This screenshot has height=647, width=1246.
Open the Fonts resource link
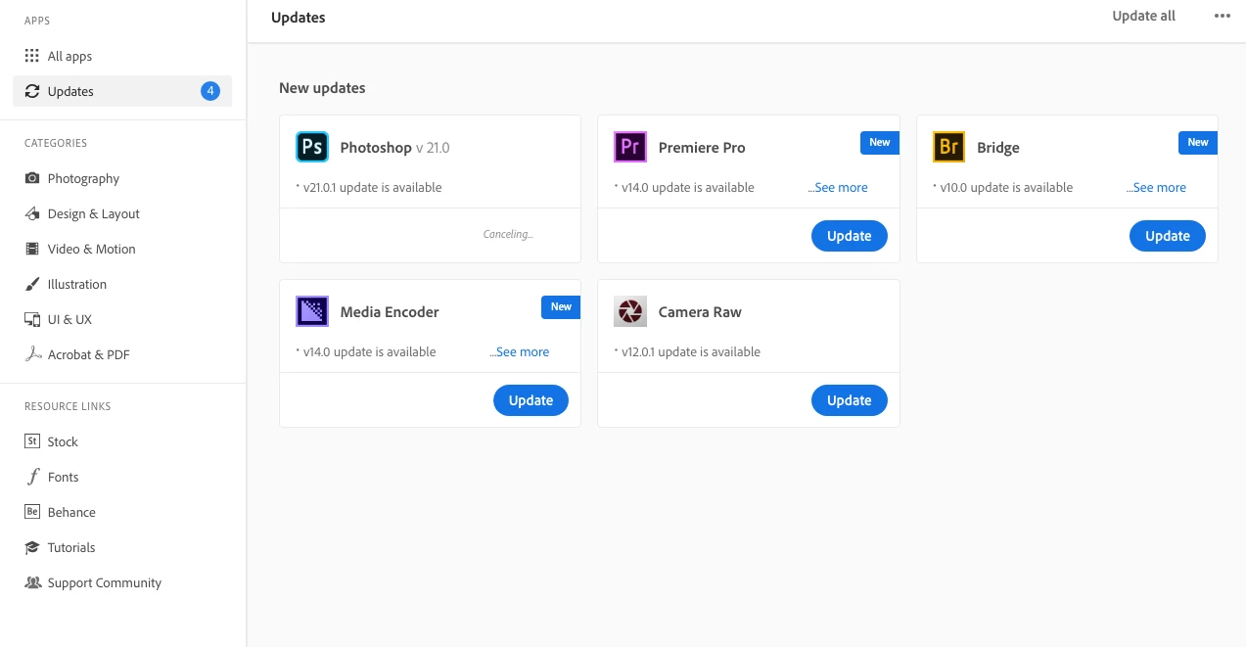tap(122, 477)
